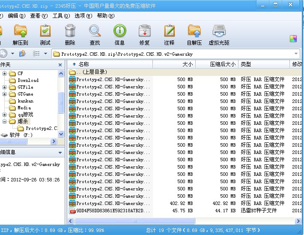Viewport: 304px width, 235px height.
Task: Sort by 类型 column header
Action: pyautogui.click(x=264, y=64)
